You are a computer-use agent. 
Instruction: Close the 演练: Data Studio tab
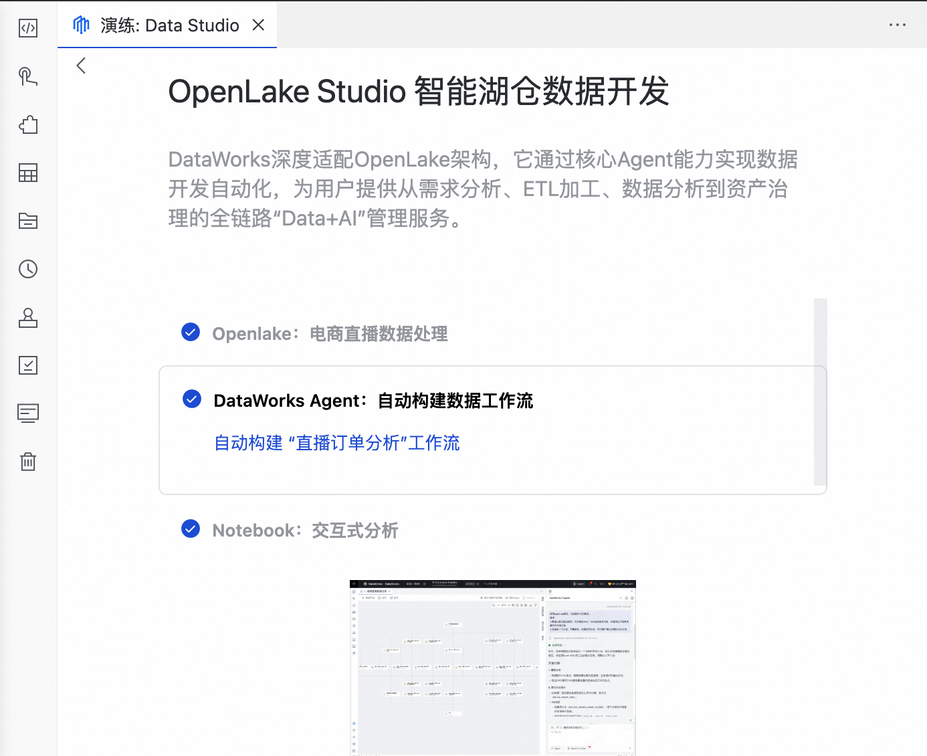click(258, 25)
